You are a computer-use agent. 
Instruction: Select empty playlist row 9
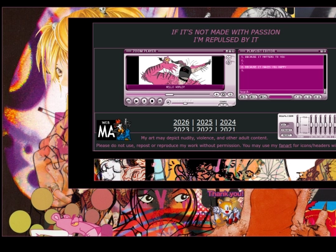pyautogui.click(x=281, y=70)
